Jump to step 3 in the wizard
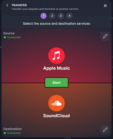 (61, 16)
